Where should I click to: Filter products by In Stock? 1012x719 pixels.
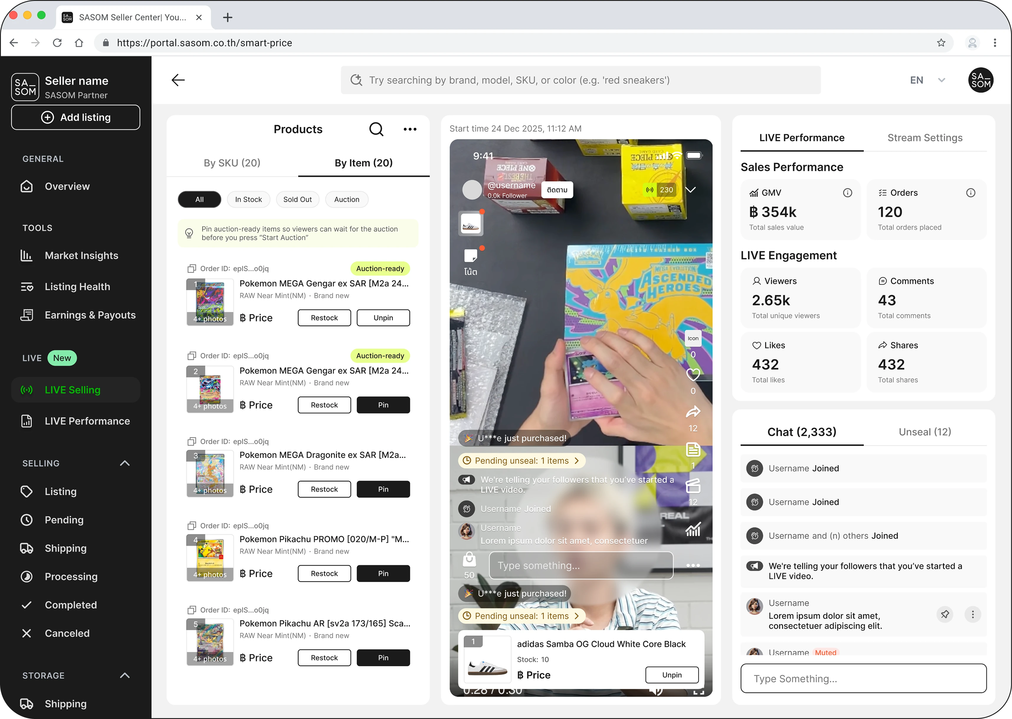click(x=249, y=200)
